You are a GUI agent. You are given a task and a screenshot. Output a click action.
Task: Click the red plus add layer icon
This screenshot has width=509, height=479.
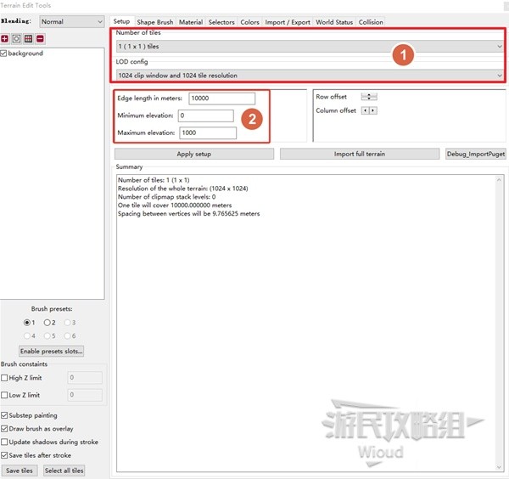[5, 39]
